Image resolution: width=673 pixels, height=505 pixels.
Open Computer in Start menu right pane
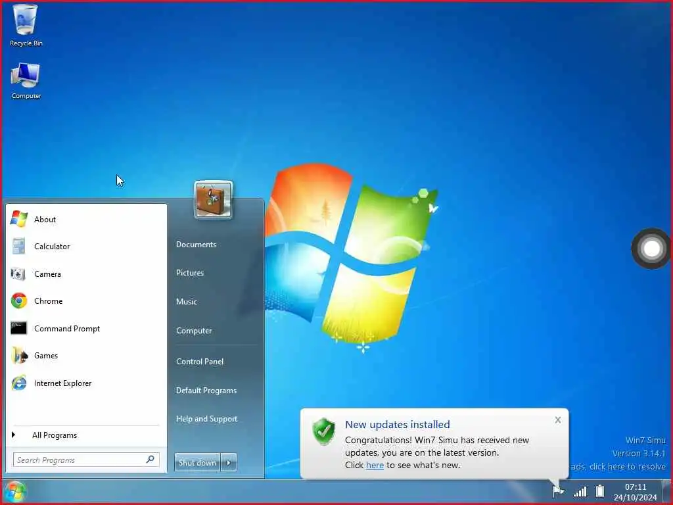coord(194,331)
